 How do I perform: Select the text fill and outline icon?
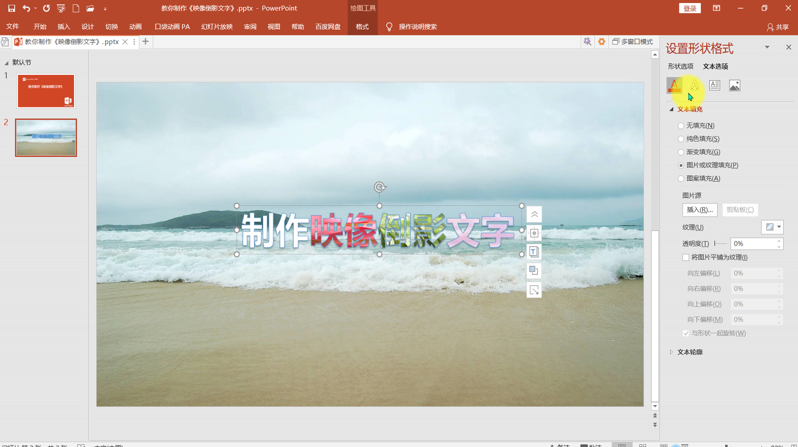click(674, 85)
